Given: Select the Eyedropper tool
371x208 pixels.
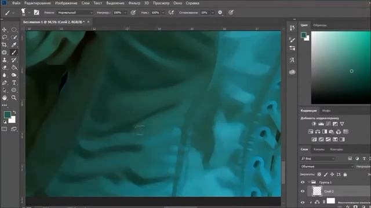Looking at the screenshot, I should pos(14,44).
